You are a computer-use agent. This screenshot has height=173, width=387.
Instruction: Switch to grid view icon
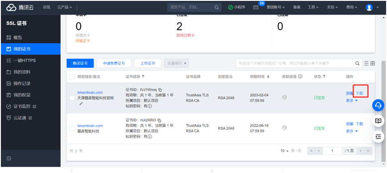[373, 63]
